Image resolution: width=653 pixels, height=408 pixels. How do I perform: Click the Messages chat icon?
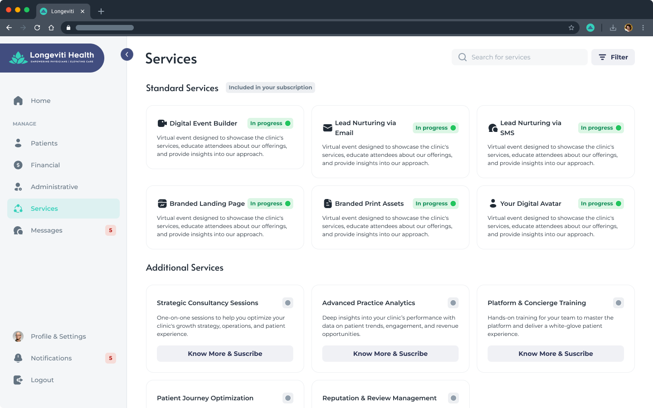click(x=18, y=230)
